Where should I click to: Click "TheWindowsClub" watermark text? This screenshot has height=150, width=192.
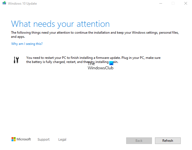pos(100,68)
